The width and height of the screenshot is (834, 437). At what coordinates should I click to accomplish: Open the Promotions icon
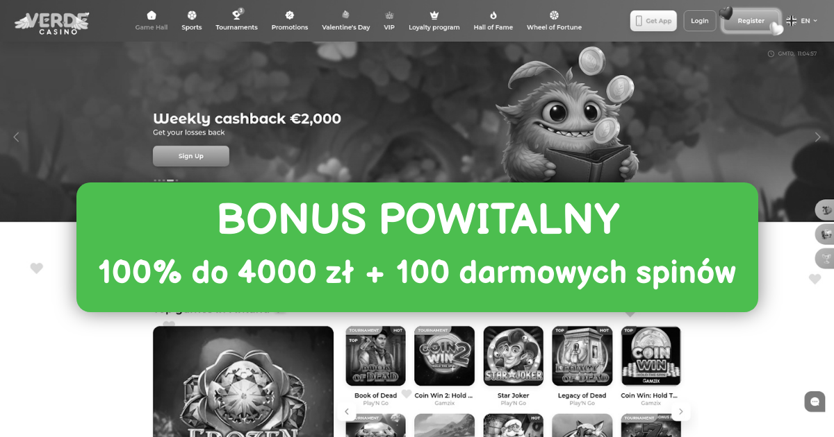[x=290, y=15]
